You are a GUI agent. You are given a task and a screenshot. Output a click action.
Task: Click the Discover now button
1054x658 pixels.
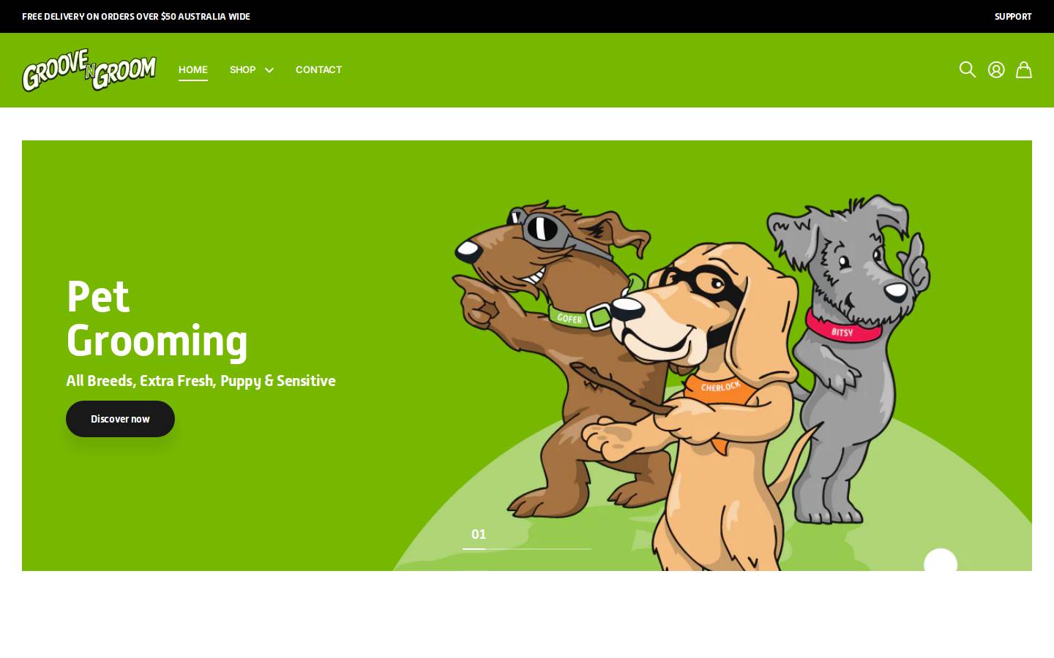(120, 419)
